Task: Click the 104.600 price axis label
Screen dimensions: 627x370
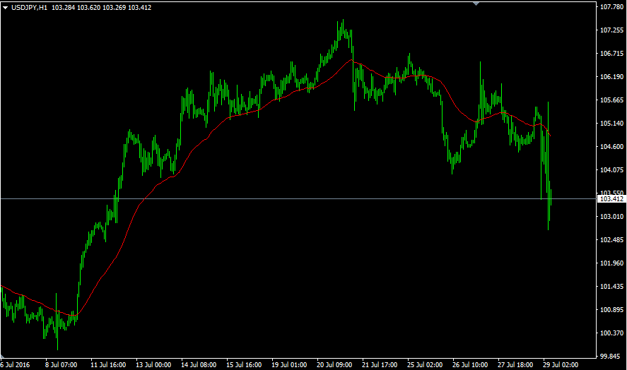Action: (612, 147)
